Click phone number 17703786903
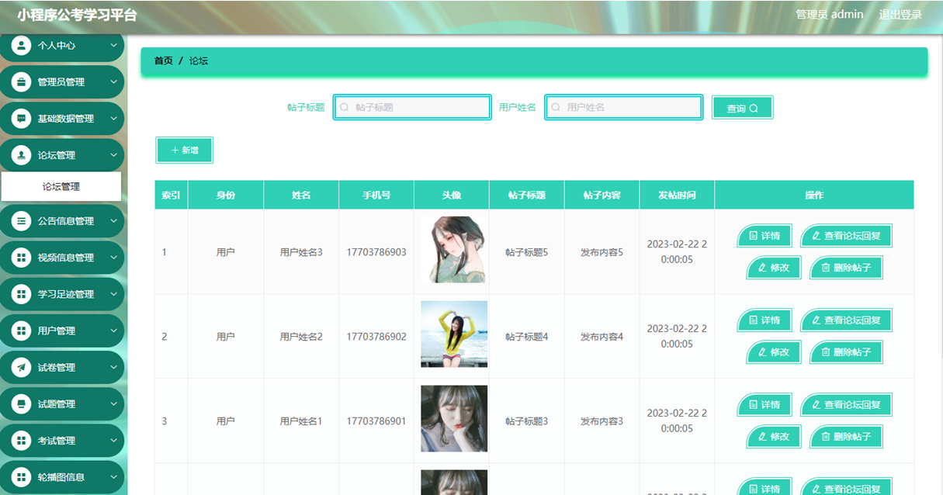This screenshot has width=943, height=495. coord(376,252)
